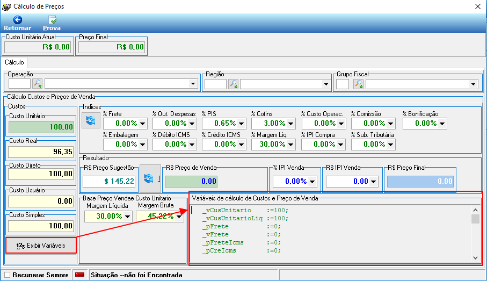Viewport: 487px width, 281px height.
Task: Open the % Custo Operac. dropdown arrow
Action: 341,124
